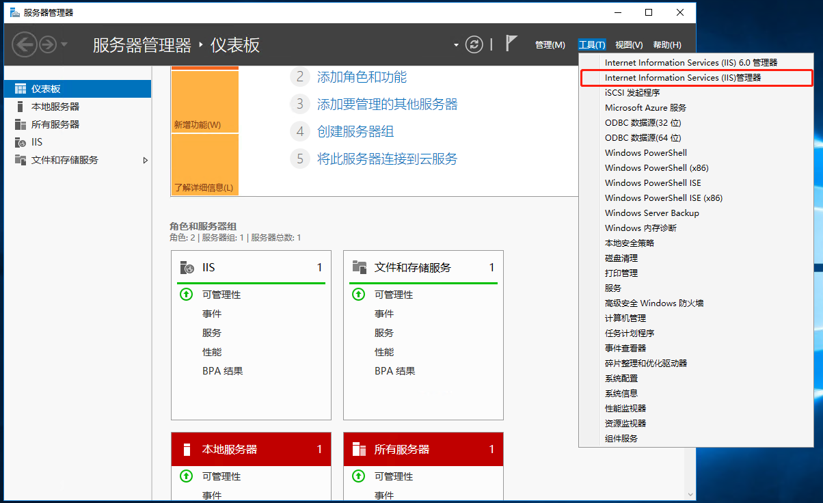Viewport: 823px width, 503px height.
Task: Open ODBC 数据源(64 位) entry
Action: click(x=697, y=137)
